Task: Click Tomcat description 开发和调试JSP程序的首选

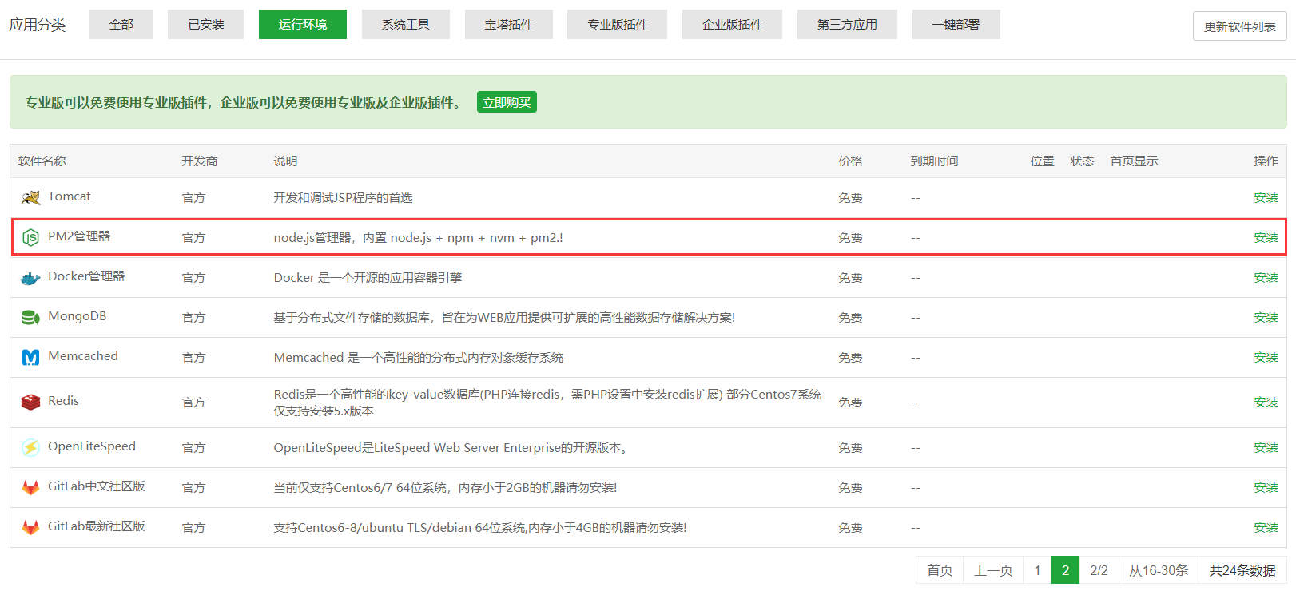Action: click(x=343, y=198)
